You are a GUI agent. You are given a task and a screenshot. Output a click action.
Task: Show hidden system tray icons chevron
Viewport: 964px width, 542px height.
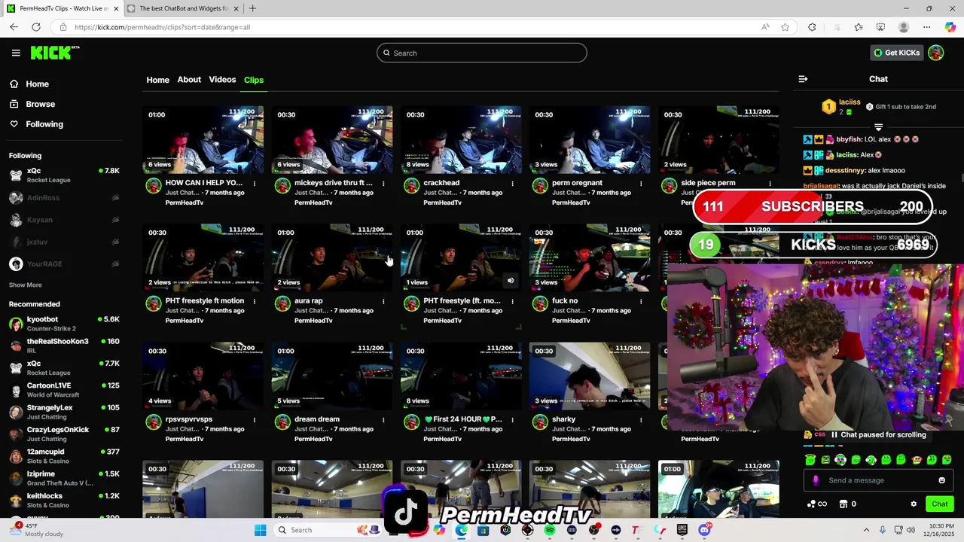(866, 530)
